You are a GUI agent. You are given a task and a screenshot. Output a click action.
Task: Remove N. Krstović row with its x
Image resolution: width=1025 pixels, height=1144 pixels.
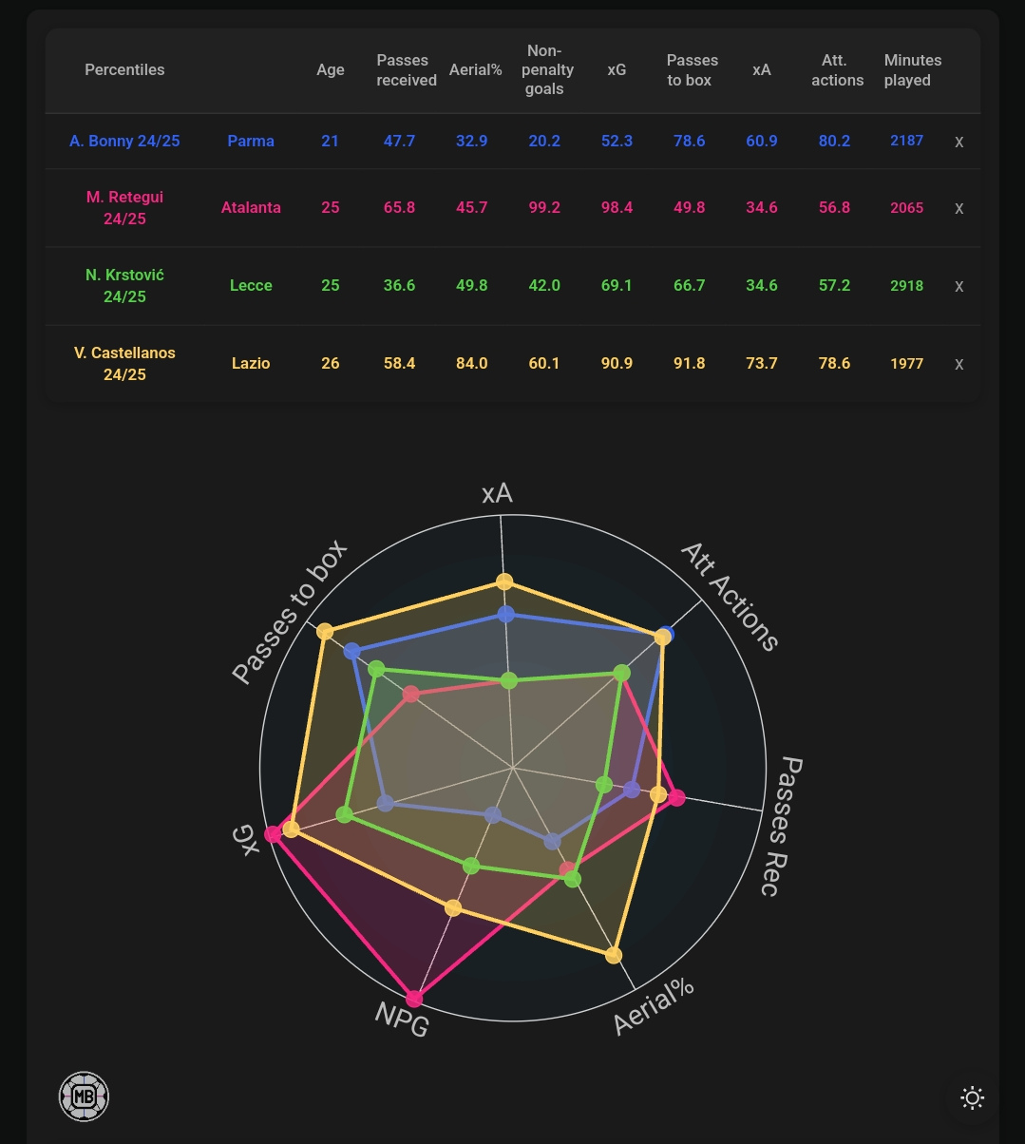coord(959,286)
